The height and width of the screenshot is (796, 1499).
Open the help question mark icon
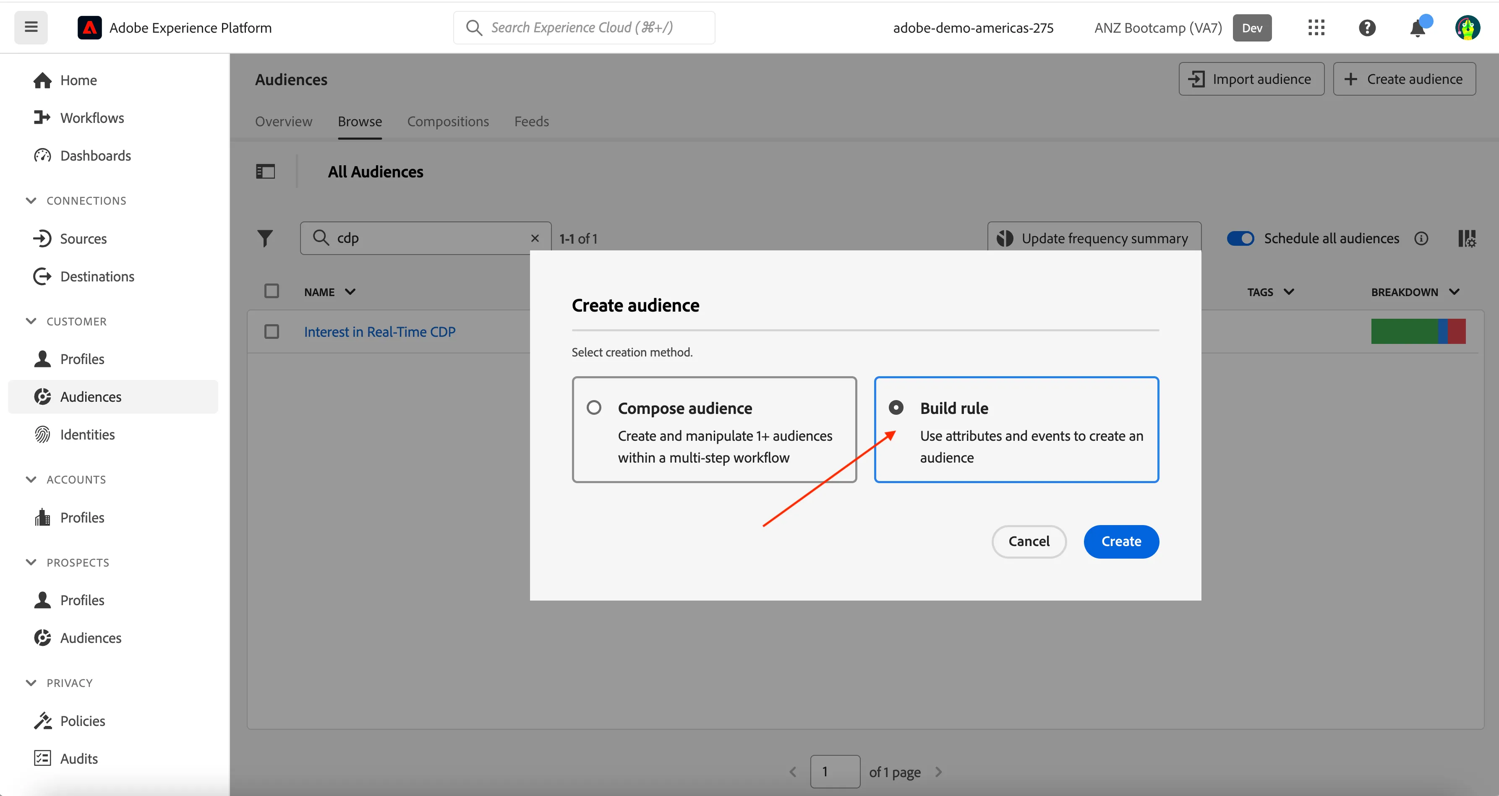click(x=1366, y=27)
